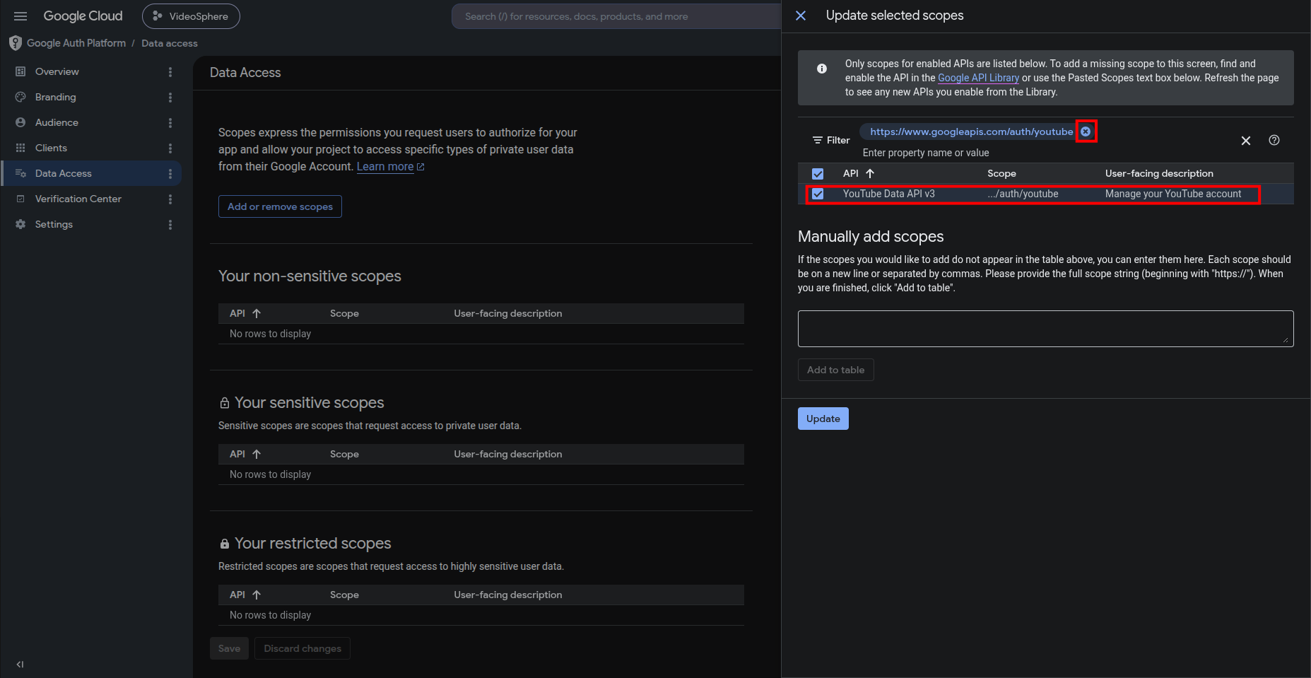This screenshot has height=678, width=1311.
Task: Collapse the left sidebar navigation arrow
Action: [x=20, y=665]
